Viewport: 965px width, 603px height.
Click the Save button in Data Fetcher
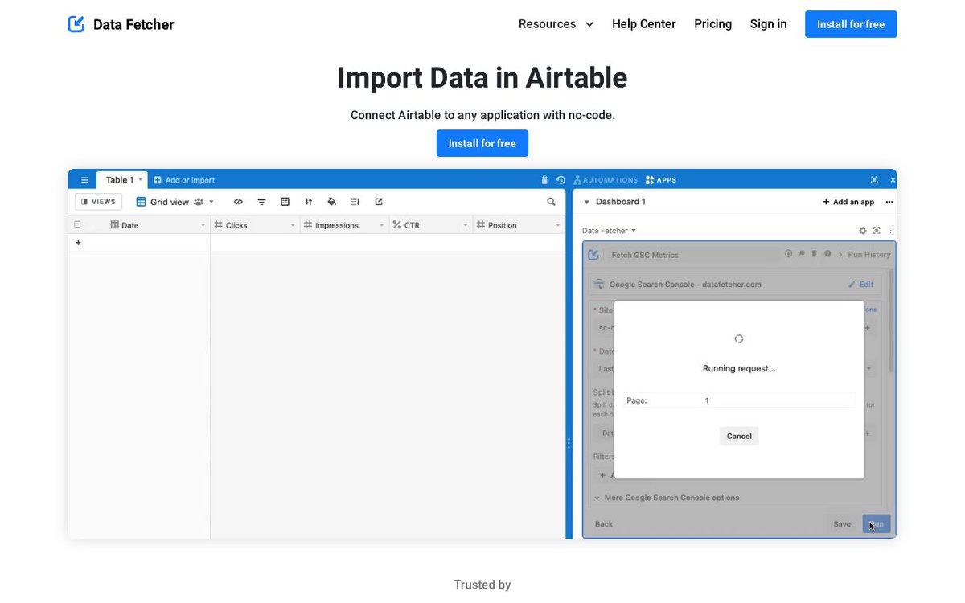click(842, 524)
